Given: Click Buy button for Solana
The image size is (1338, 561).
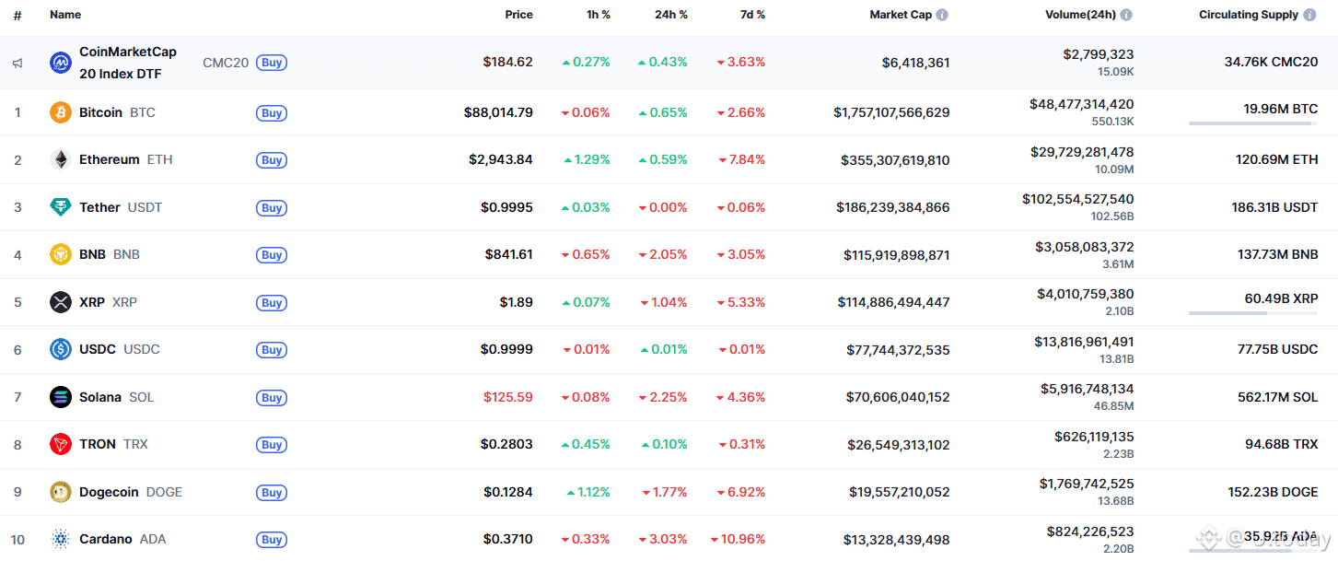Looking at the screenshot, I should point(272,398).
